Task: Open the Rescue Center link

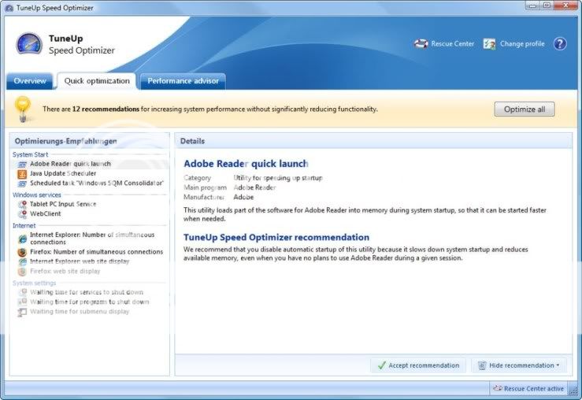Action: (x=453, y=44)
